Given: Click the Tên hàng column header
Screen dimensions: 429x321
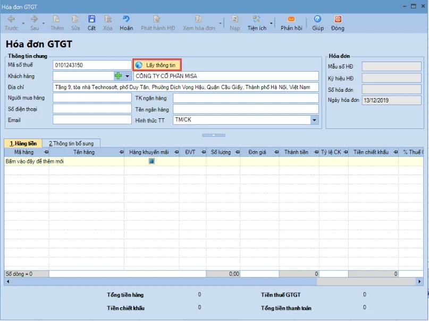Looking at the screenshot, I should pyautogui.click(x=83, y=152).
